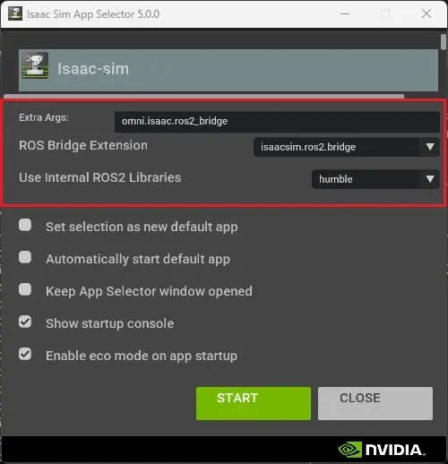Screen dimensions: 448x464
Task: Select the humble distro combo box
Action: pyautogui.click(x=375, y=179)
